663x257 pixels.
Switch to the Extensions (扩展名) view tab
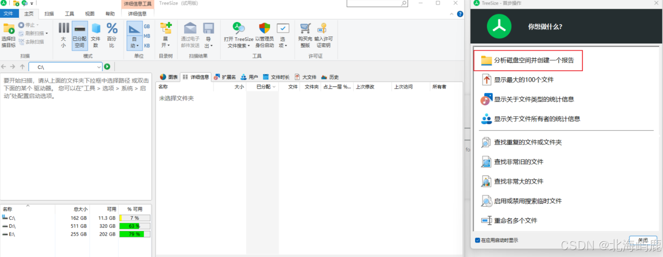225,77
